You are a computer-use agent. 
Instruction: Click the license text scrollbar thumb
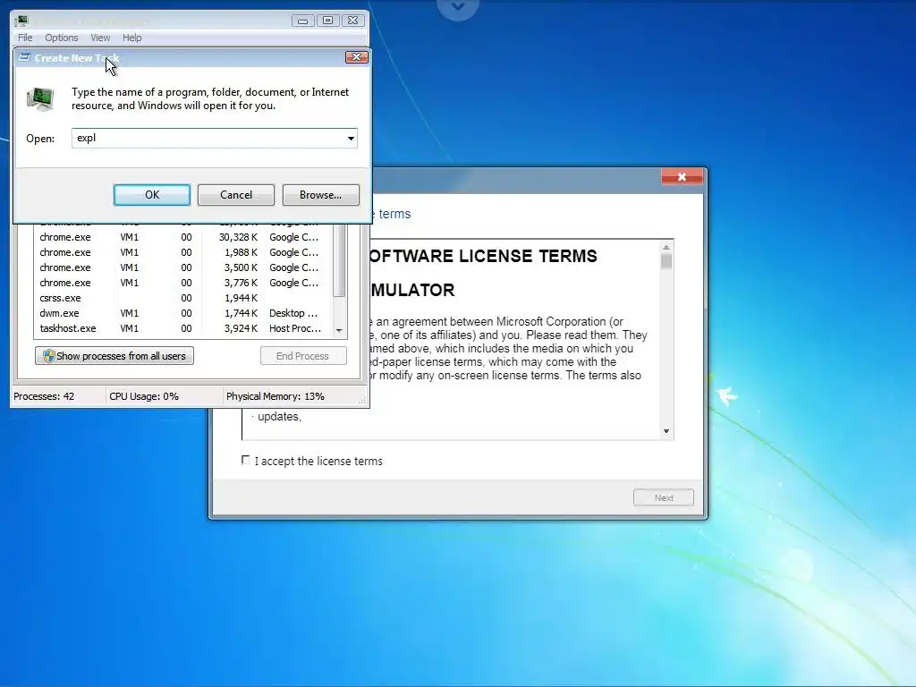666,261
